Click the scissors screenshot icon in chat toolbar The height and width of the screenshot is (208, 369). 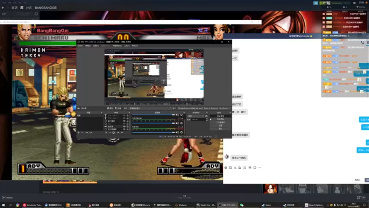[x=235, y=168]
